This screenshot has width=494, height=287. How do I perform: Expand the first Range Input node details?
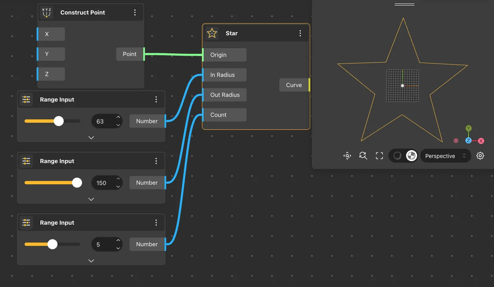coord(91,138)
